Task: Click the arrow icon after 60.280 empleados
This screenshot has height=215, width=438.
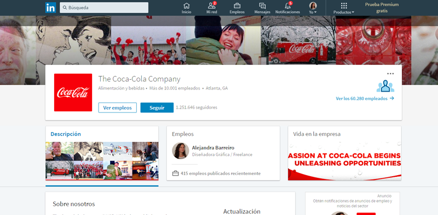Action: pos(391,98)
